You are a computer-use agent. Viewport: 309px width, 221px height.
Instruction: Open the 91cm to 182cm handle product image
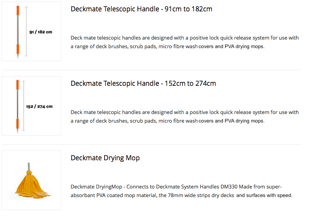31,31
